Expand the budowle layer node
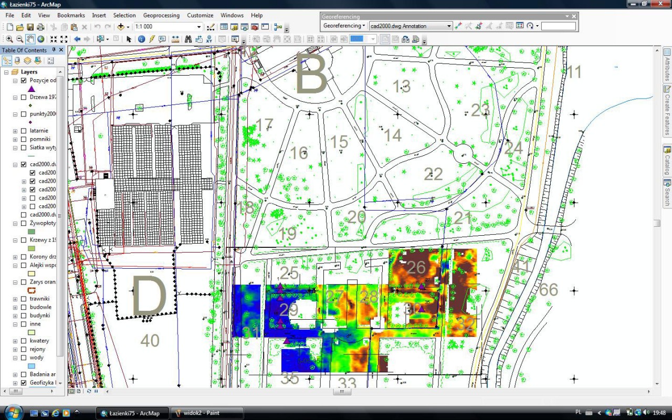Image resolution: width=672 pixels, height=420 pixels. 15,307
